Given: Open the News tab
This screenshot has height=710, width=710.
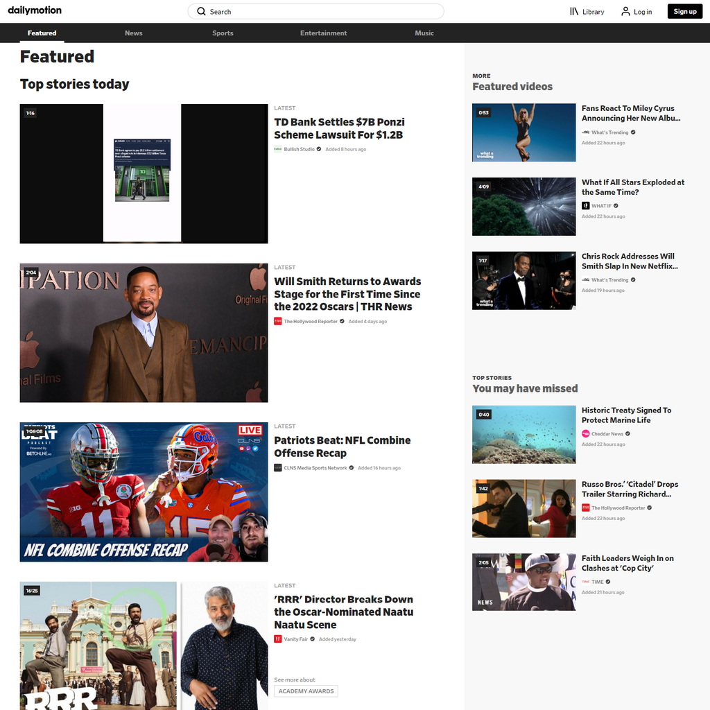Looking at the screenshot, I should pos(134,33).
